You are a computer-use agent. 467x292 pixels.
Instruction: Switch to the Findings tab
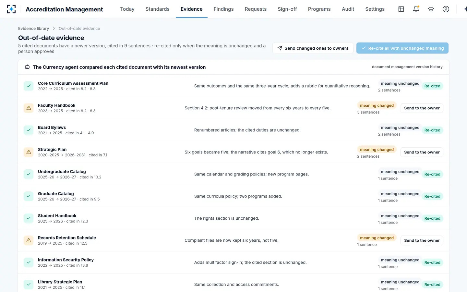[x=223, y=9]
